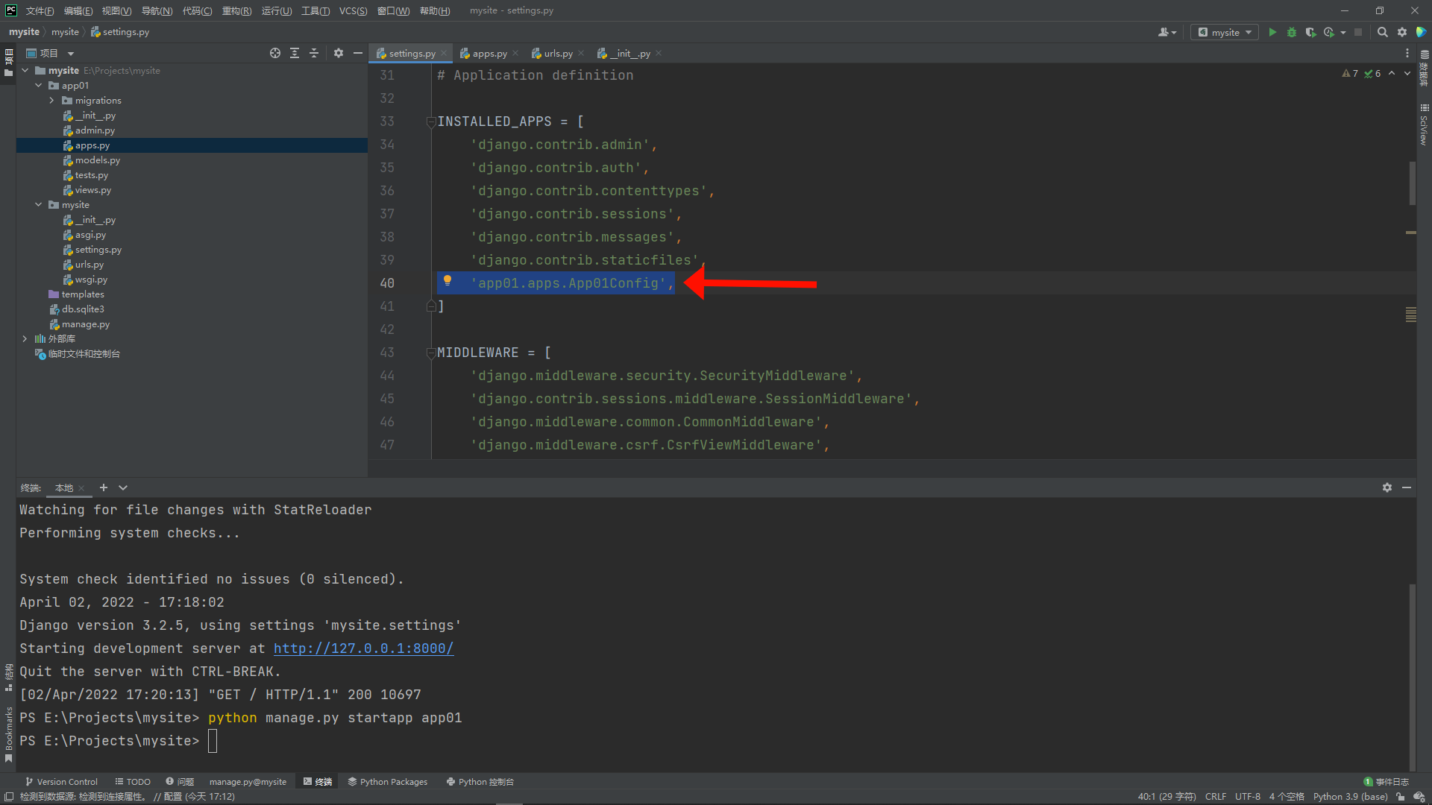Open the 运行 (Run) menu
Image resolution: width=1432 pixels, height=805 pixels.
277,10
